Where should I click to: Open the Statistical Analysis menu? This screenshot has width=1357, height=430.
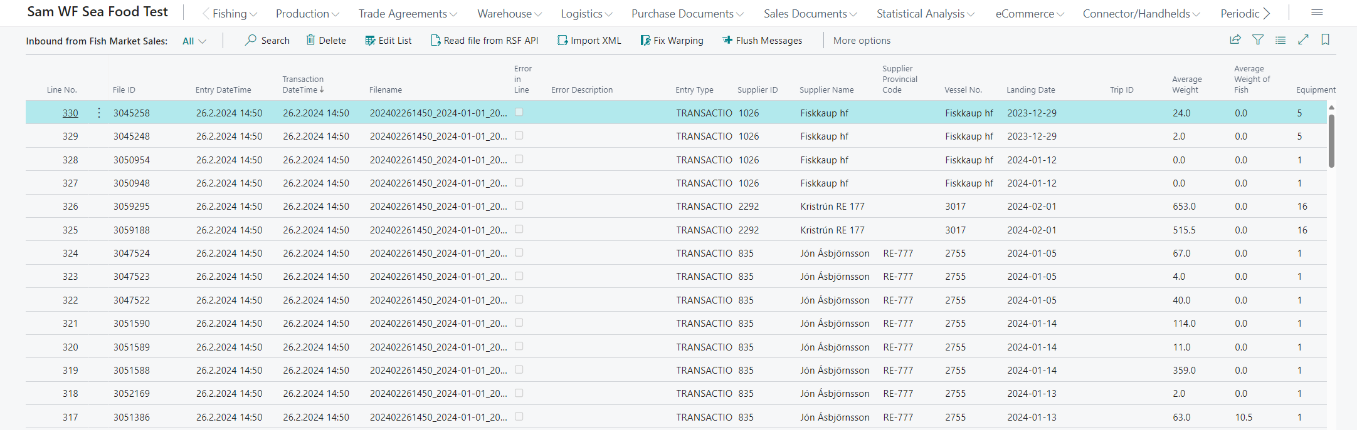point(925,13)
